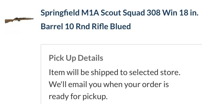
Task: Click the 'We'll email you when your order is' line
Action: pyautogui.click(x=109, y=85)
